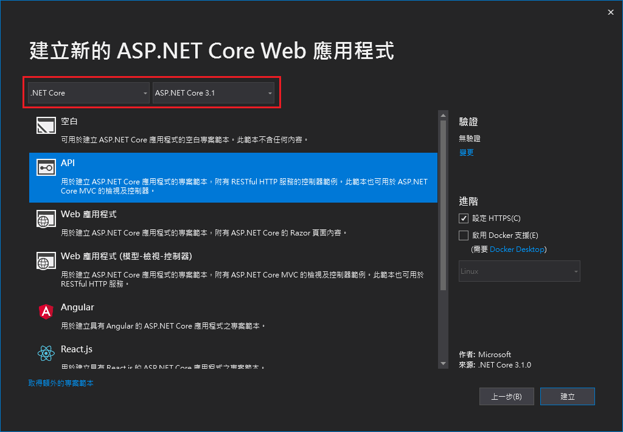Viewport: 623px width, 432px height.
Task: Click the MVC Web 應用程式 template icon
Action: [x=46, y=260]
